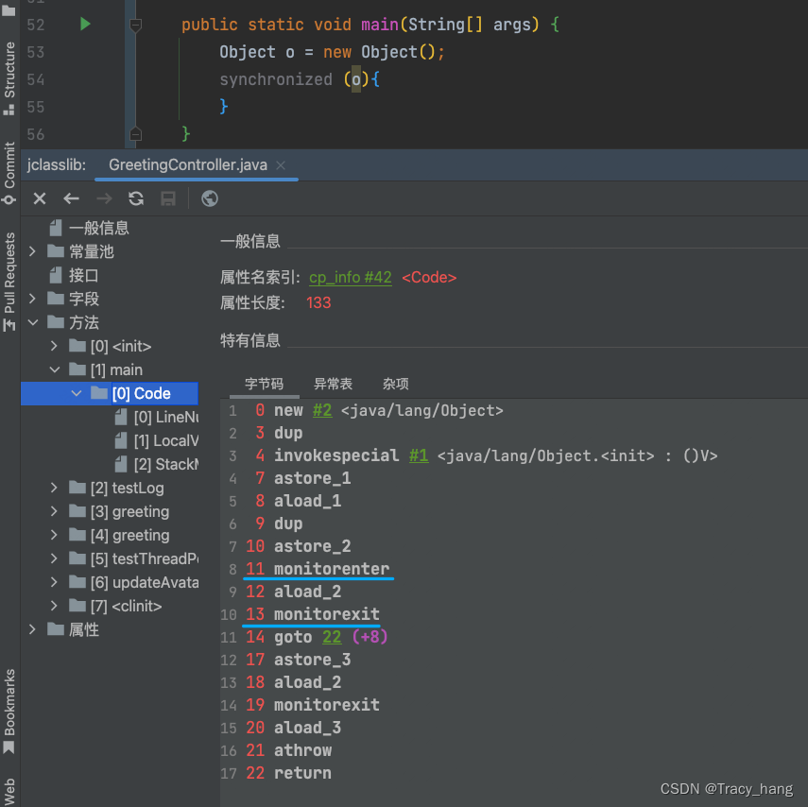The width and height of the screenshot is (808, 807).
Task: Close the GreetingController.java jclasslib tab
Action: click(x=281, y=165)
